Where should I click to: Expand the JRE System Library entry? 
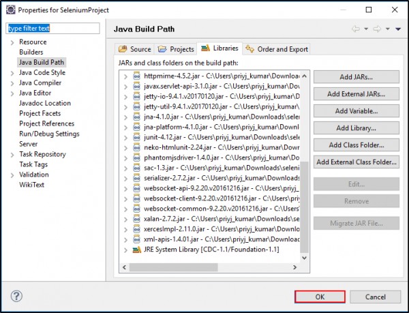pyautogui.click(x=125, y=250)
